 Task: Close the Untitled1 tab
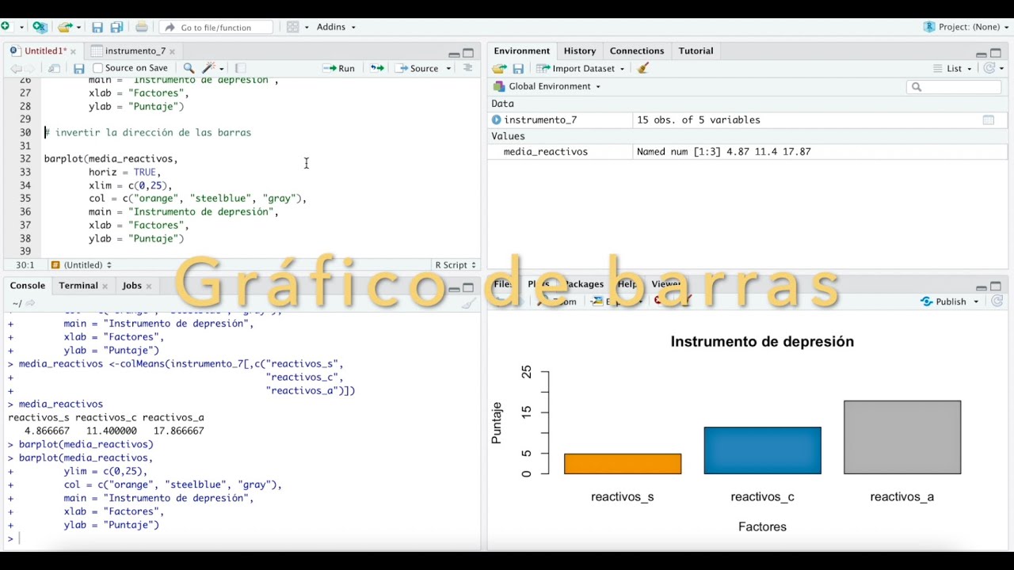73,51
